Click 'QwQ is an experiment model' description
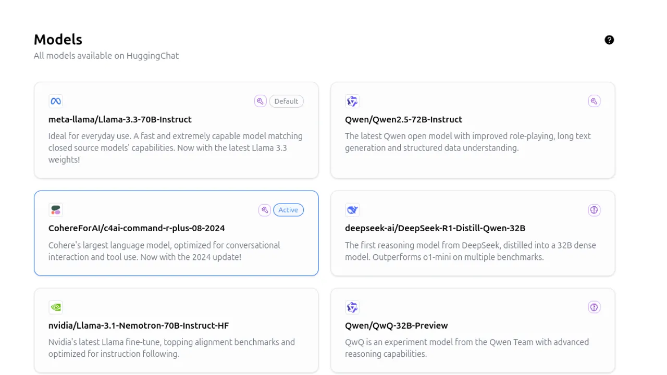Screen dimensions: 667x375 pos(467,348)
